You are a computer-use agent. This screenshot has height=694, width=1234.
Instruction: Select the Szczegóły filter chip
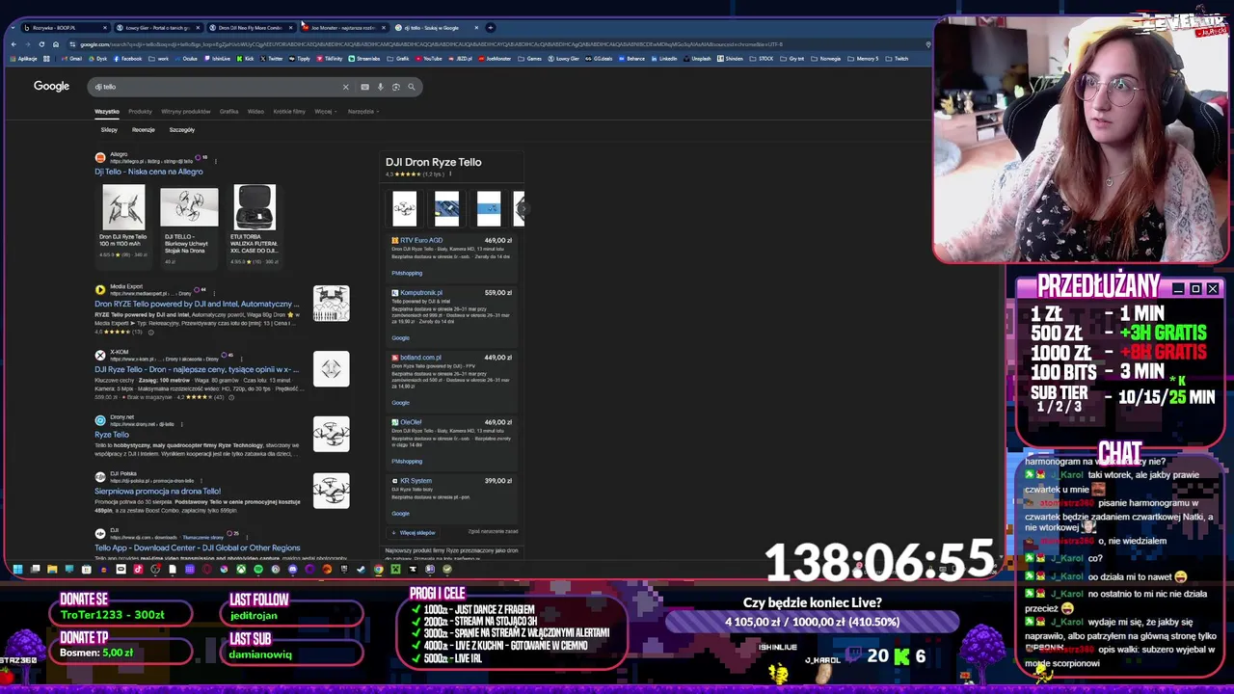[182, 130]
